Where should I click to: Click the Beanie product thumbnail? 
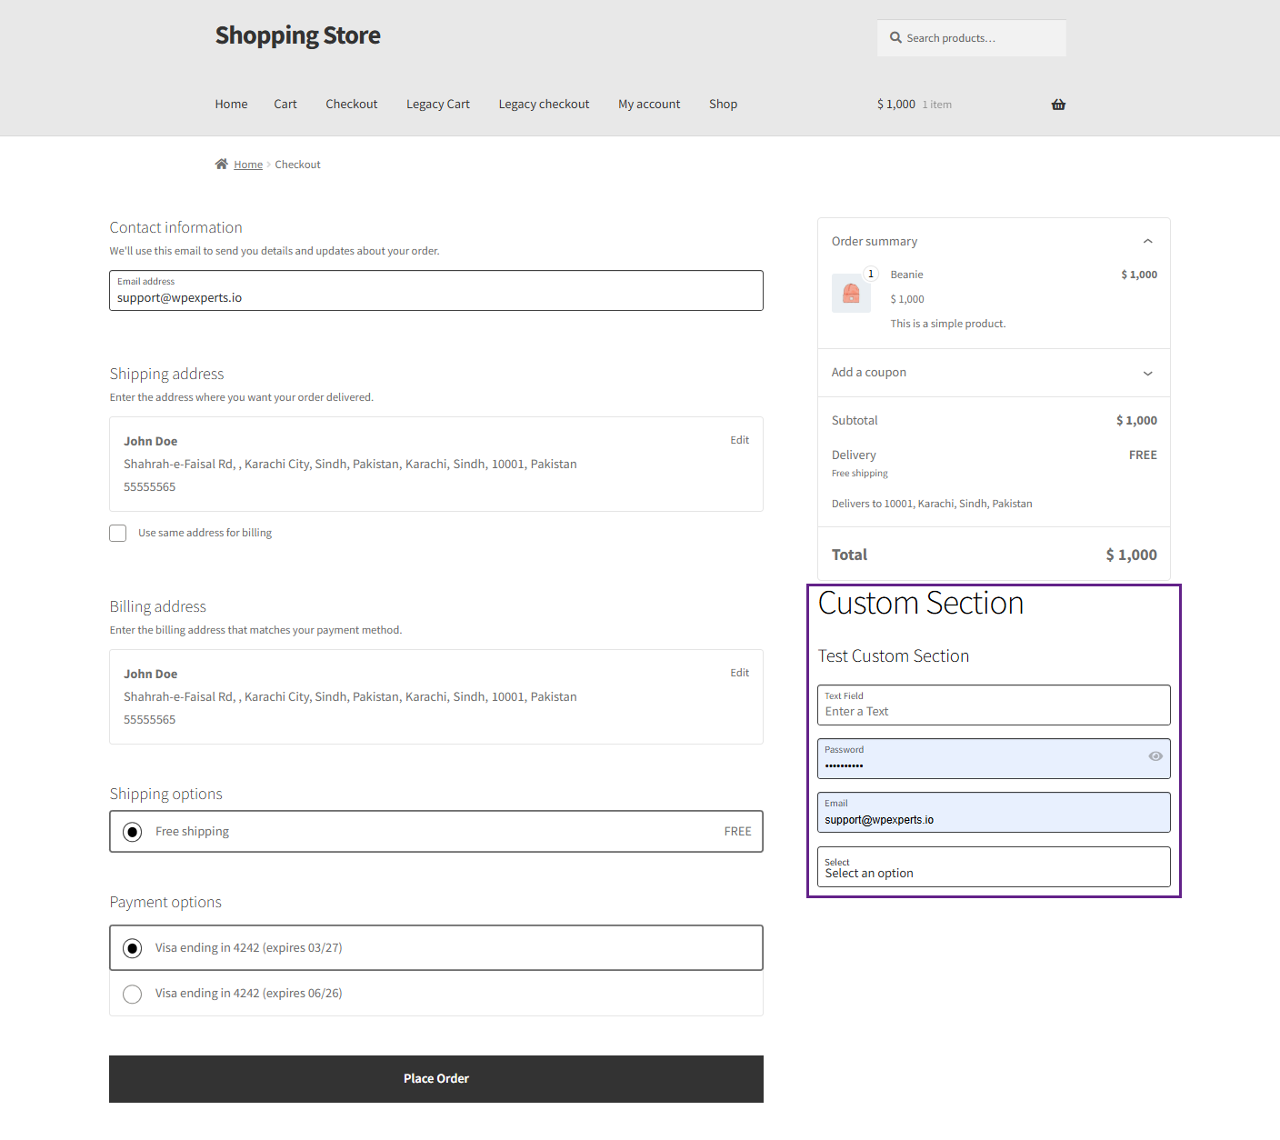851,293
